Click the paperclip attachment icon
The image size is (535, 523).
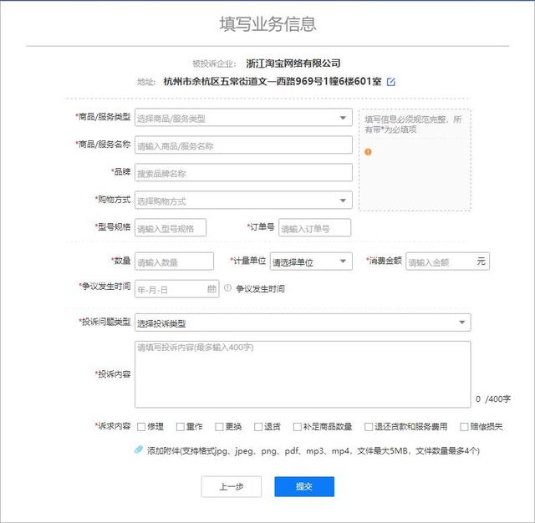tap(138, 449)
